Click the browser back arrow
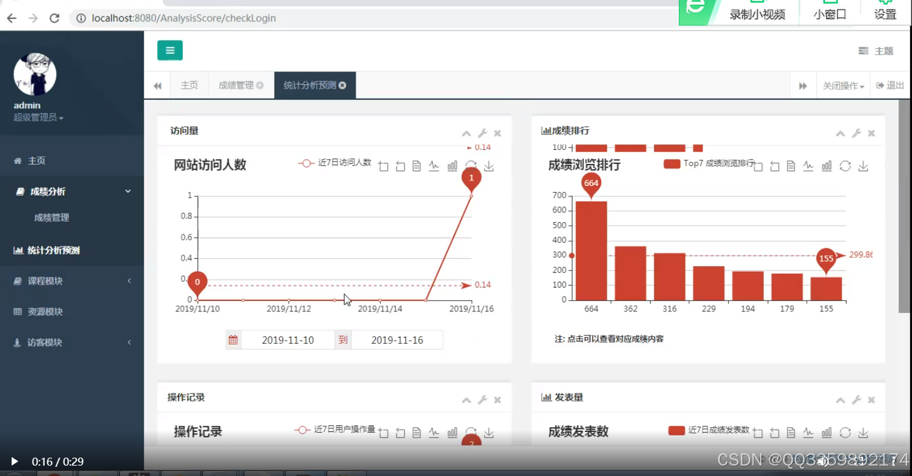 (x=12, y=18)
